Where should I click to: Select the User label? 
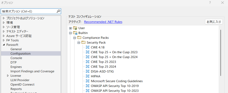[82, 28]
